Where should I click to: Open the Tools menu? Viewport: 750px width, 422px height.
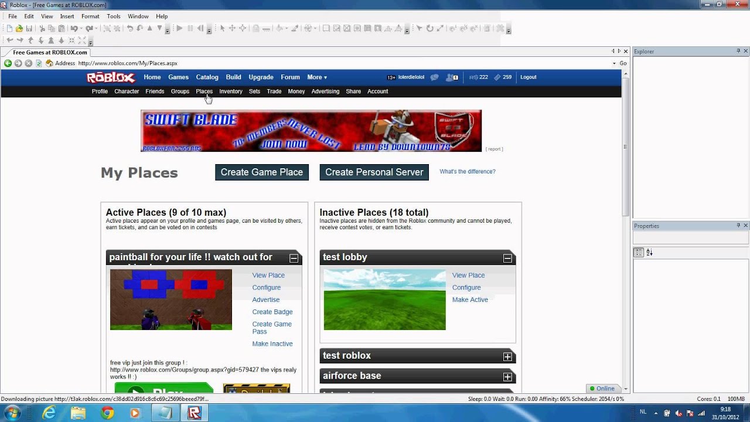[x=114, y=16]
